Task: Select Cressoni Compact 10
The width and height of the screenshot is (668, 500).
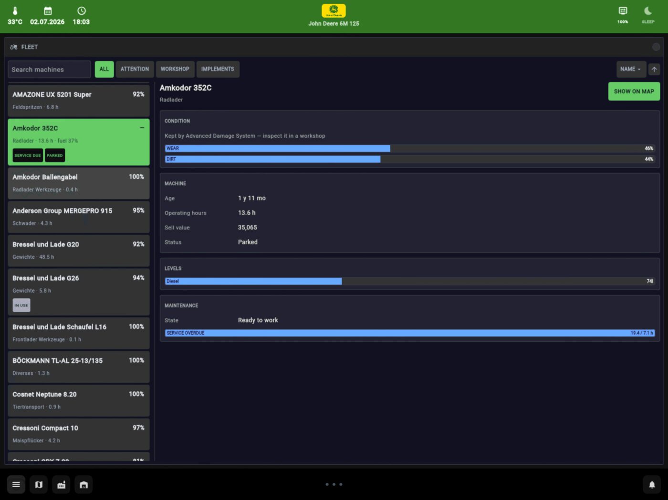Action: [x=79, y=435]
